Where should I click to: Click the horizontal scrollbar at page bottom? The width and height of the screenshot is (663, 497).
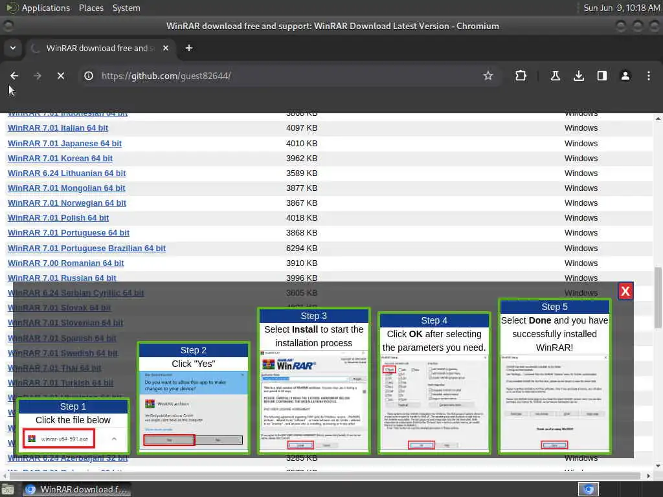(326, 476)
